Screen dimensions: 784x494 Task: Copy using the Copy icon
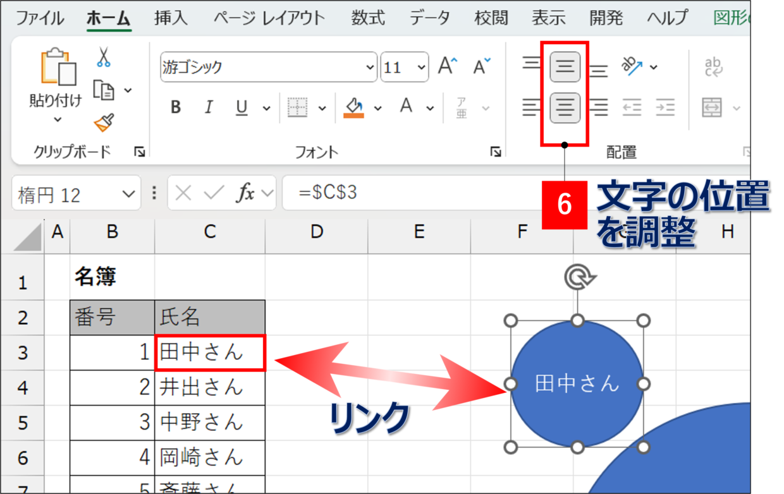point(103,90)
